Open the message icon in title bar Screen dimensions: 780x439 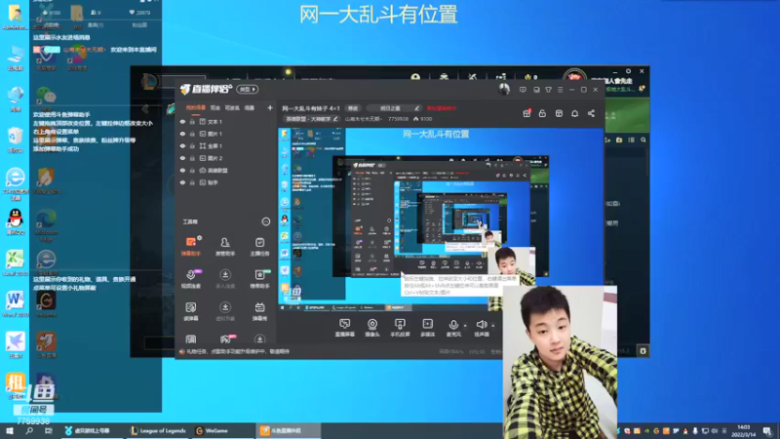point(523,90)
